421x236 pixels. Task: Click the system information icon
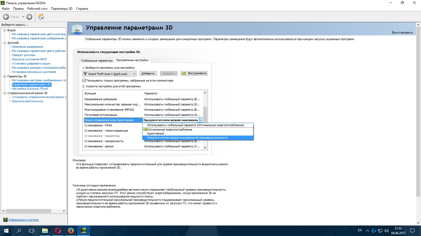pyautogui.click(x=5, y=220)
